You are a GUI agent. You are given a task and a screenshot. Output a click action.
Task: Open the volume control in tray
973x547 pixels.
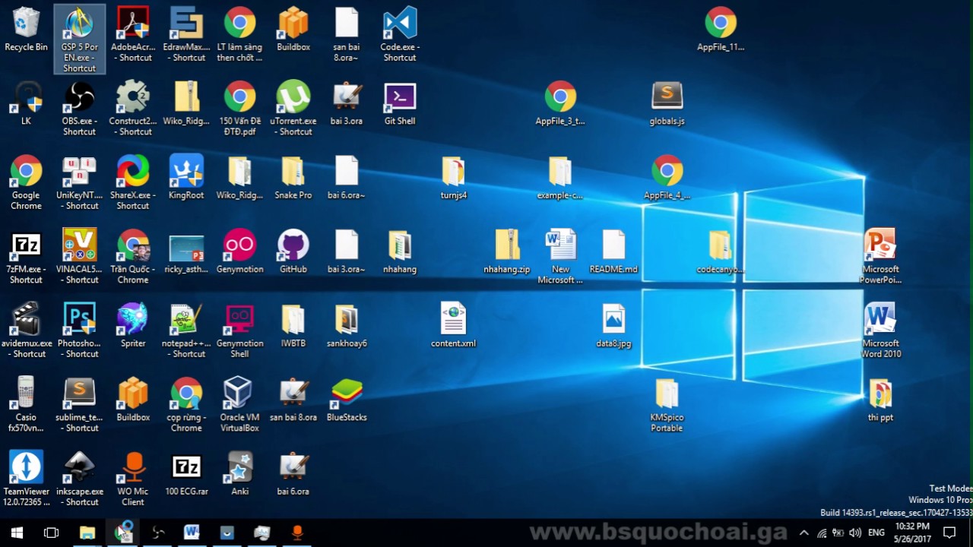pyautogui.click(x=855, y=533)
